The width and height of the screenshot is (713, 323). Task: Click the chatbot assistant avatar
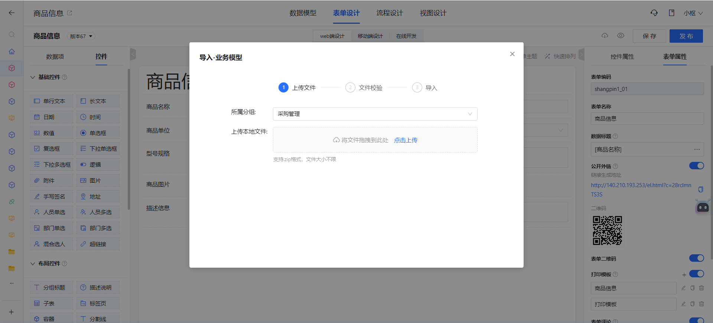click(x=703, y=207)
